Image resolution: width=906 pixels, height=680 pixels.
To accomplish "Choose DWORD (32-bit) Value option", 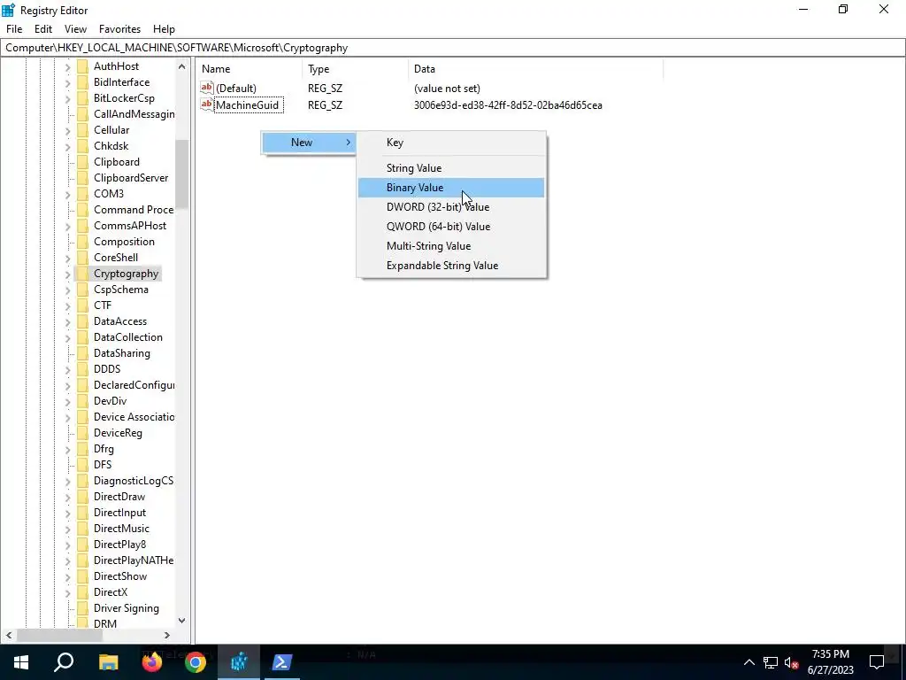I will click(450, 207).
